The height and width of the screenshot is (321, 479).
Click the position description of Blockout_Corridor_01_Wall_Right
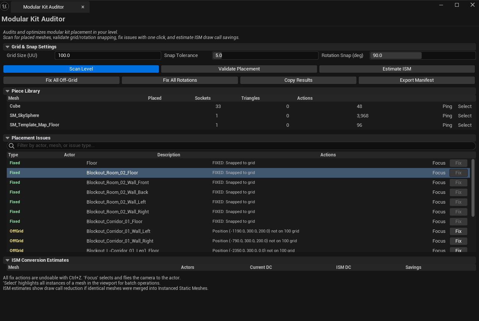[x=254, y=241]
